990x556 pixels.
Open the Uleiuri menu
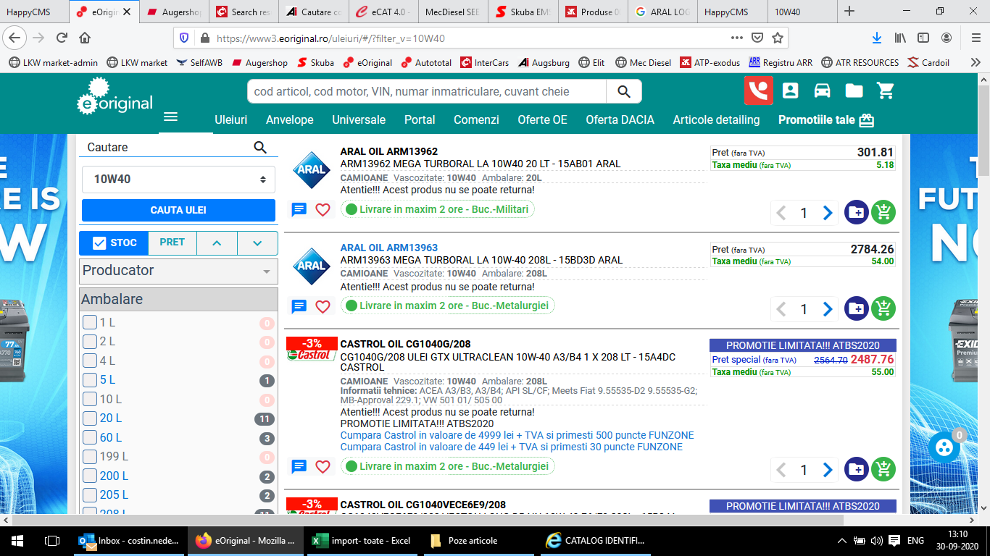(231, 119)
